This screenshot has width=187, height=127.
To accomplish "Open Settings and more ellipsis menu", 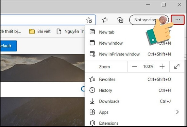I will (x=178, y=20).
